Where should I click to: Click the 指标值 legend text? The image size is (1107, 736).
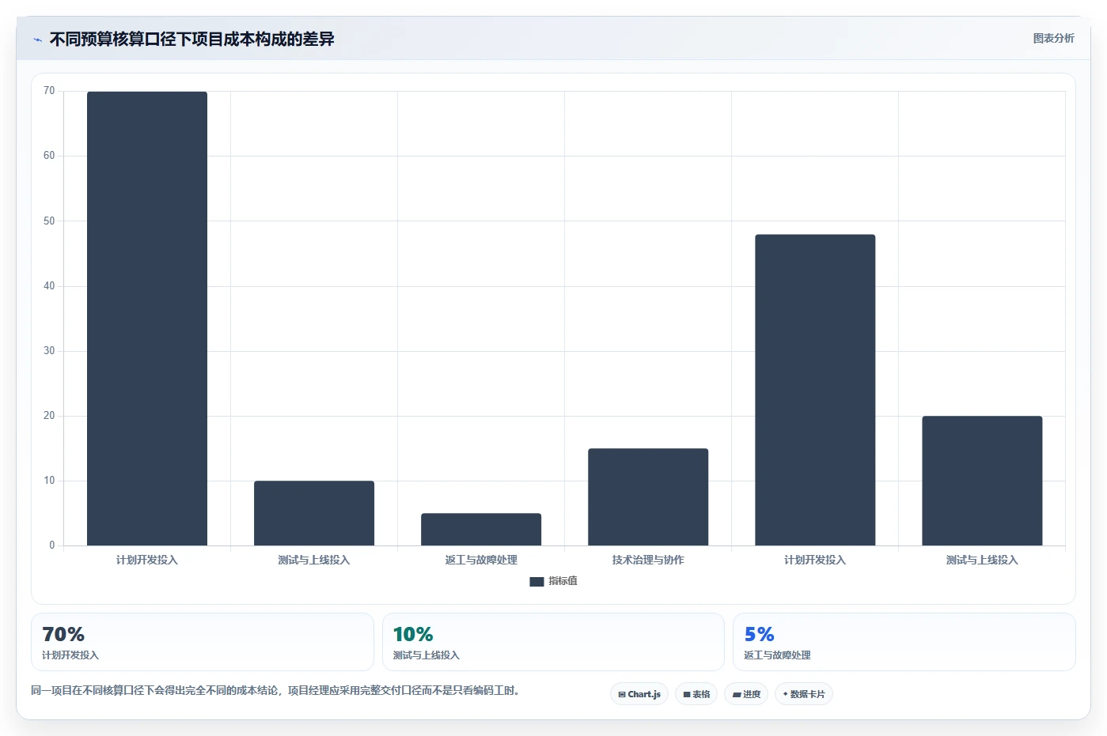point(563,581)
